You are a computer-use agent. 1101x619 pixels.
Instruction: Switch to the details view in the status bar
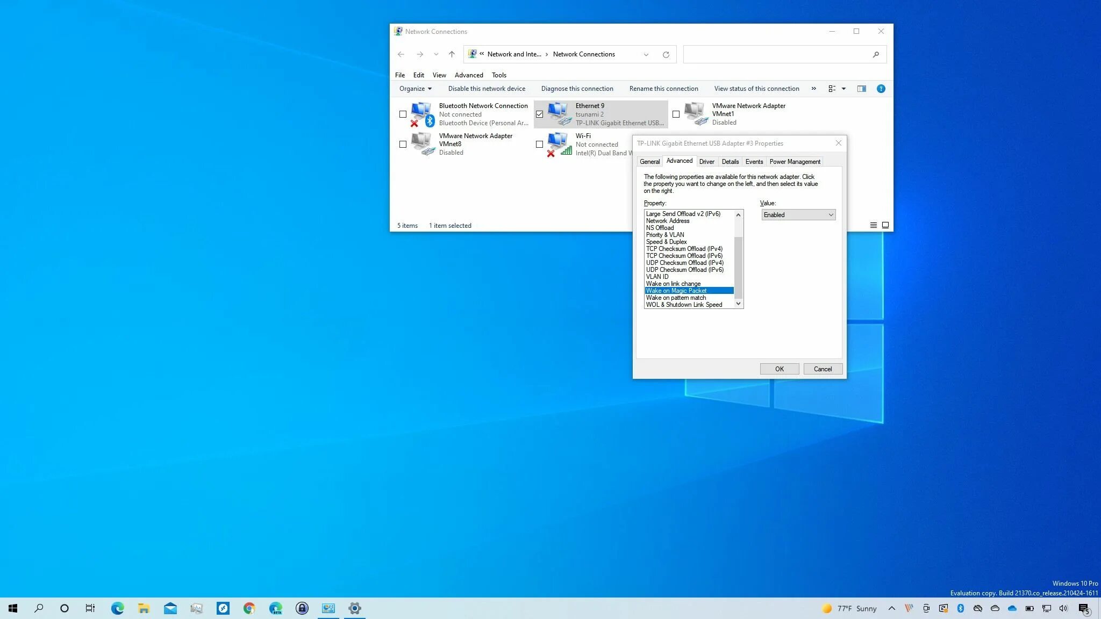pyautogui.click(x=874, y=225)
